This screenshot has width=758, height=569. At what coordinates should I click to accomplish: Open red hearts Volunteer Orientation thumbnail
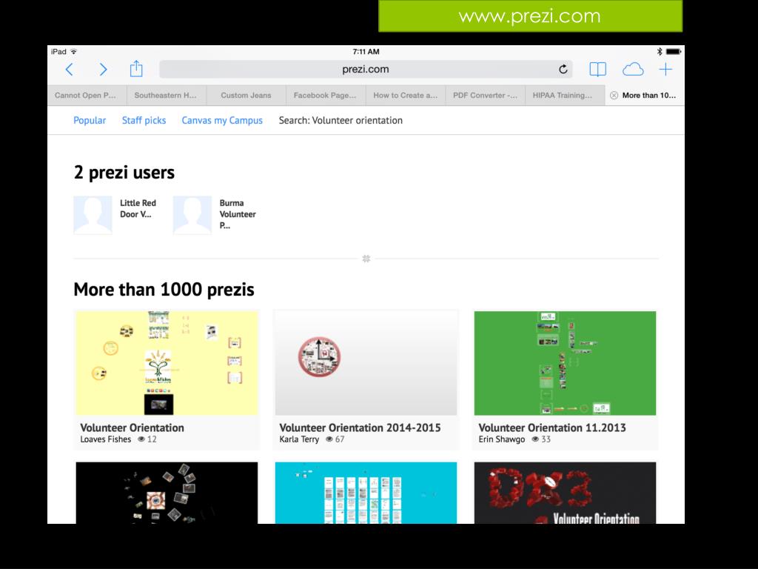pyautogui.click(x=565, y=493)
